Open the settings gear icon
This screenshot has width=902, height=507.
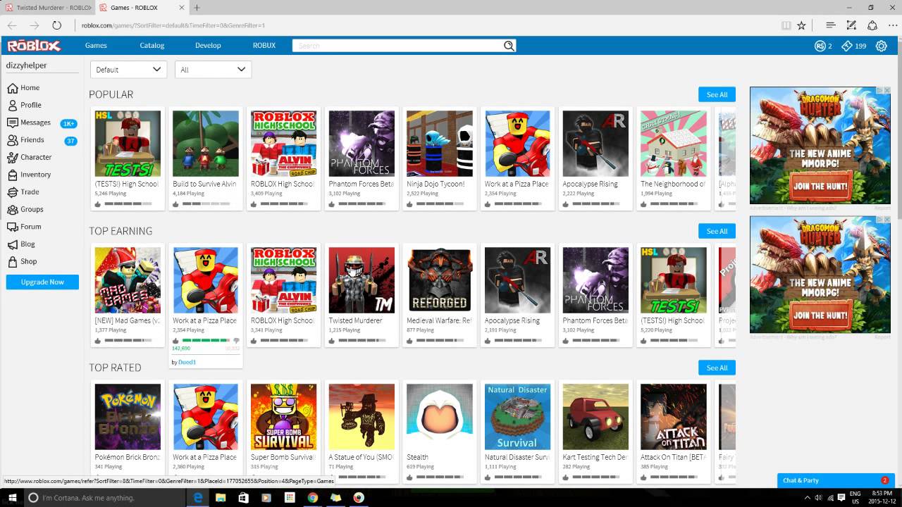pos(881,46)
